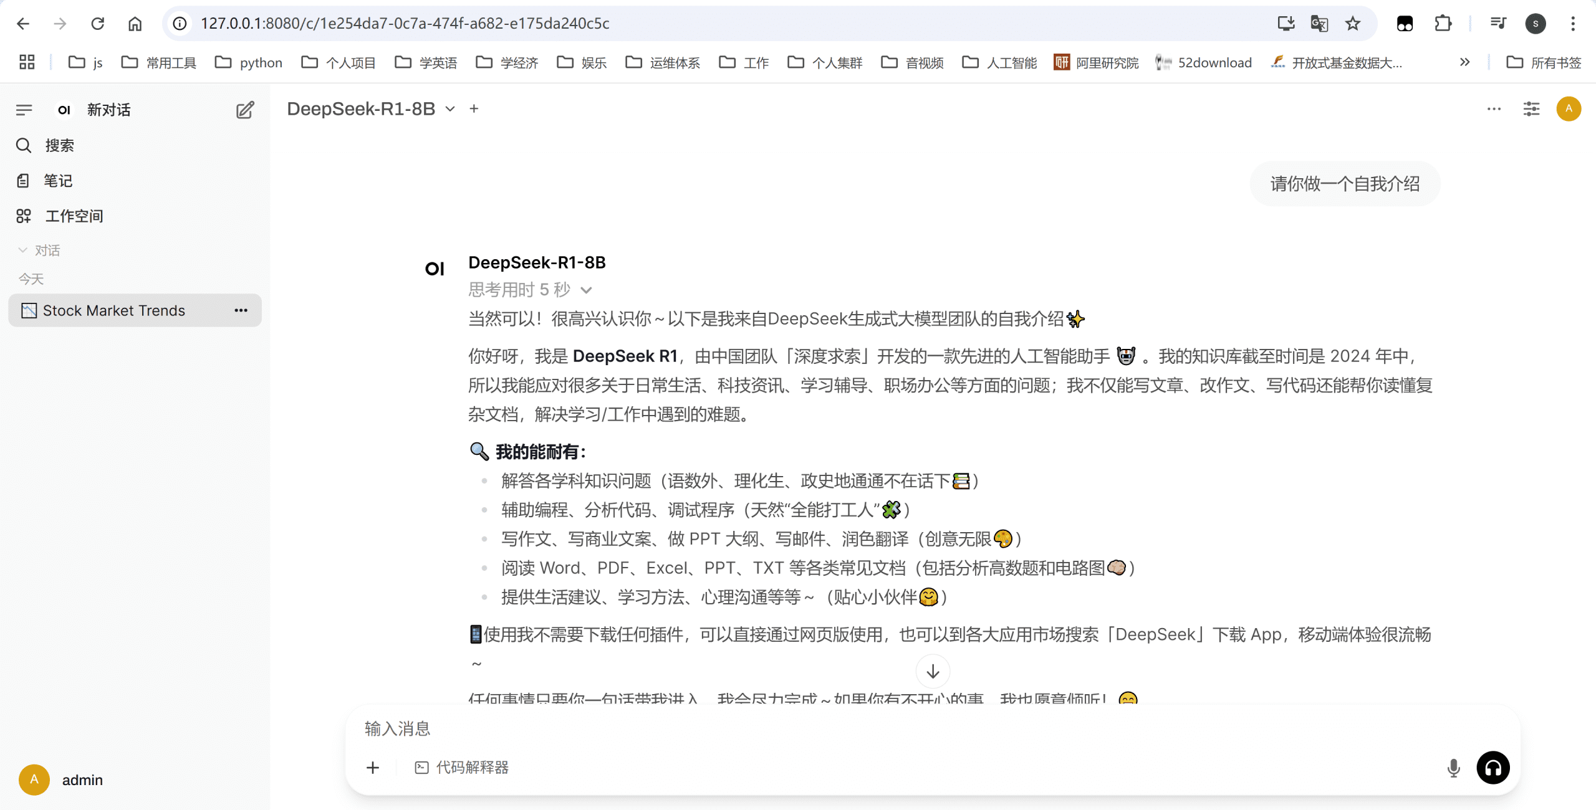Toggle the 代码解释器 code interpreter
1596x810 pixels.
click(462, 768)
